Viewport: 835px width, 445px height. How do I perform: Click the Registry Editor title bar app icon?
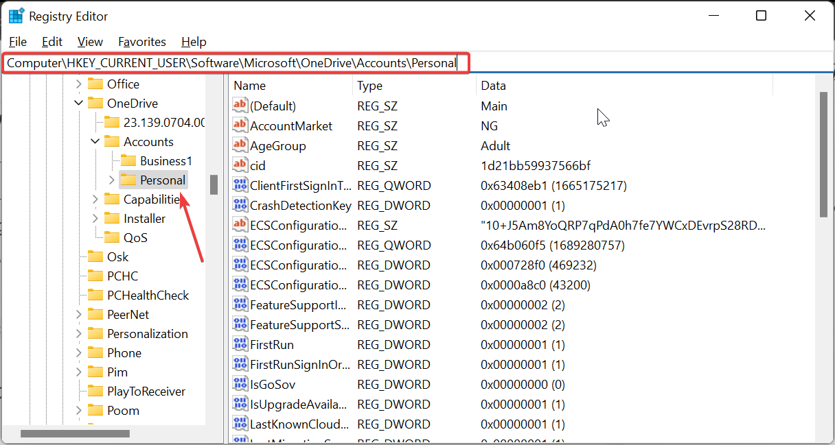[16, 16]
